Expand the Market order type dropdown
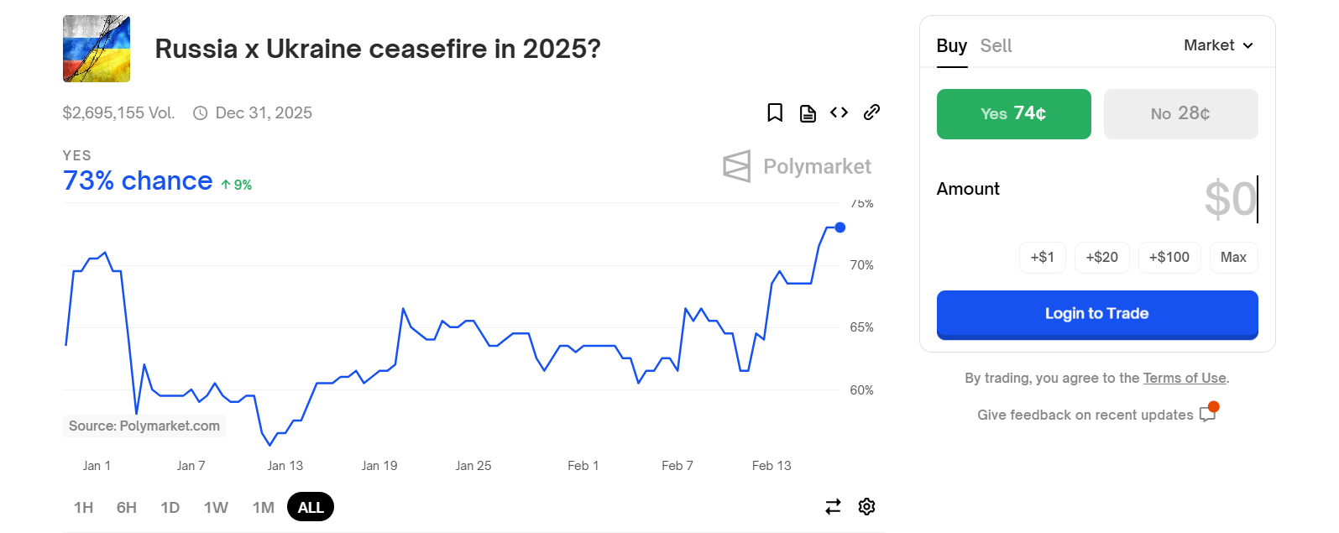Viewport: 1339px width, 533px height. 1218,45
